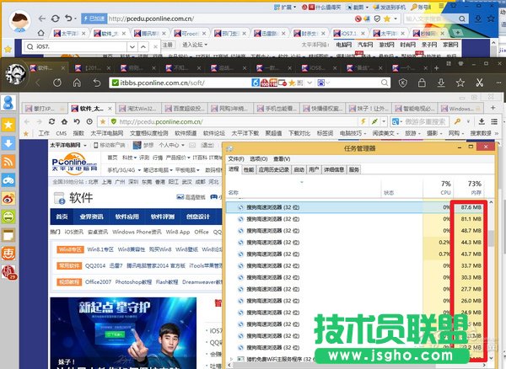
Task: Open the 选项(O) menu in Task Manager
Action: (x=258, y=158)
